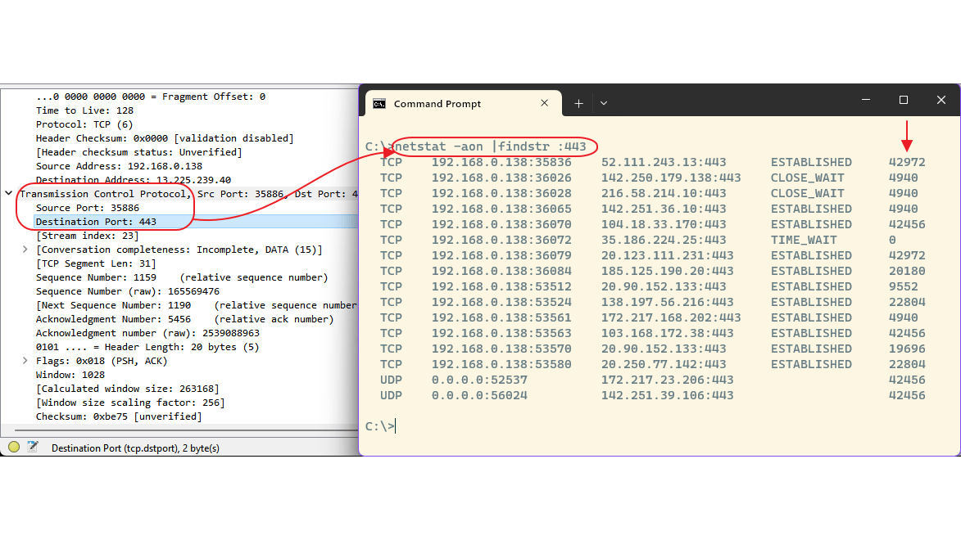Select the Checksum: 0xbe75 row

tap(119, 416)
